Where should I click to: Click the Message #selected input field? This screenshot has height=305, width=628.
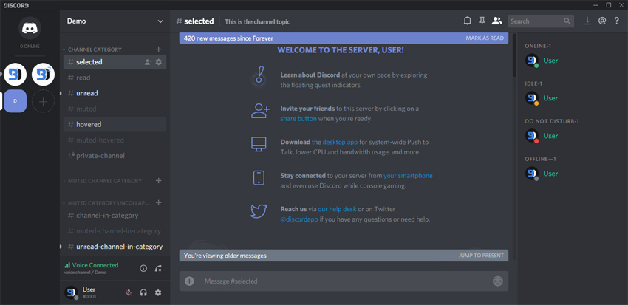coord(340,281)
